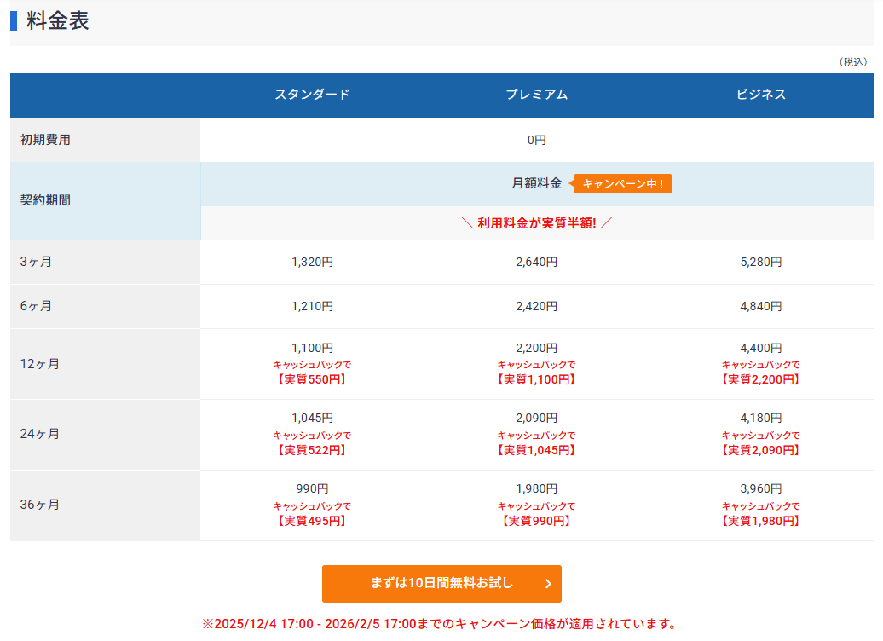Click the 3ヶ月 contract period row label
The image size is (883, 641).
(x=36, y=262)
